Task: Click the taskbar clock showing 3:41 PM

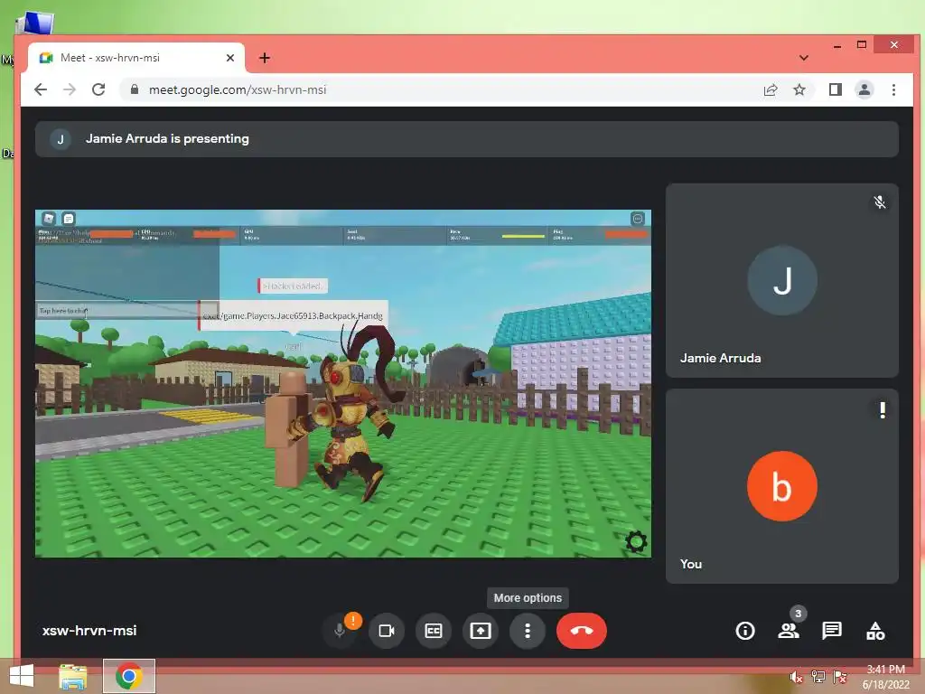Action: (x=885, y=677)
